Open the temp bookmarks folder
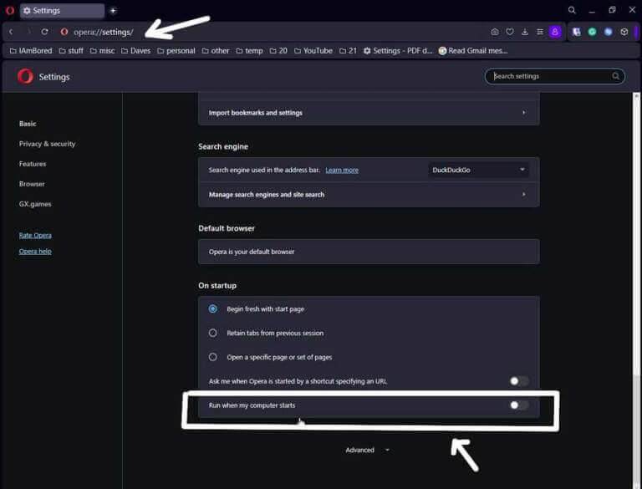 249,51
